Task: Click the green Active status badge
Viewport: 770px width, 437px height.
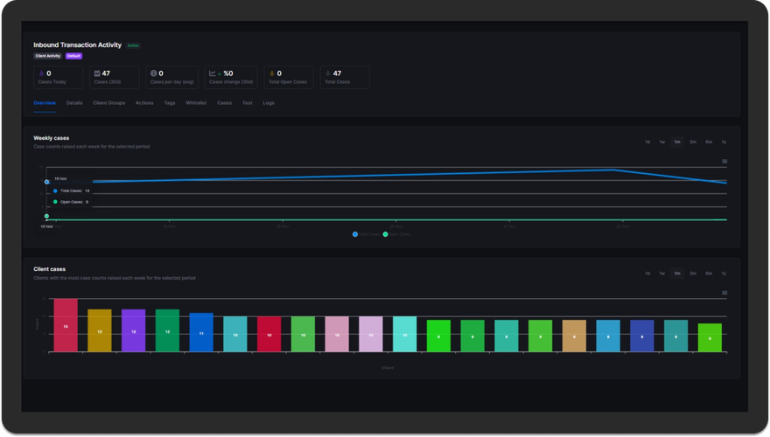Action: (133, 45)
